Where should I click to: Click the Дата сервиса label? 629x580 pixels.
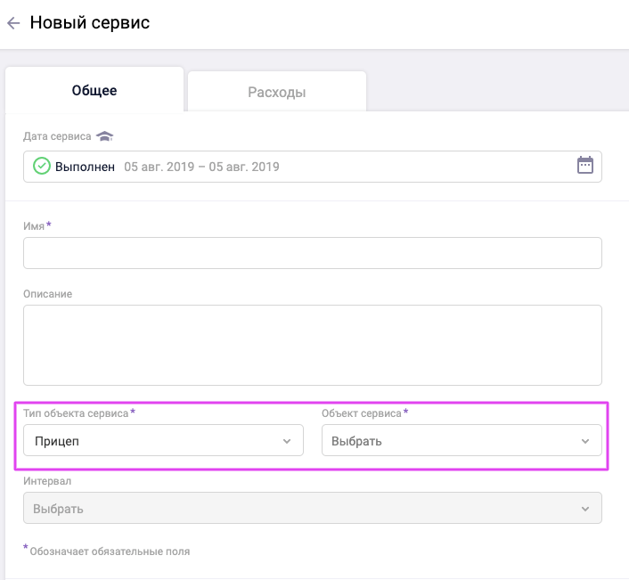[x=57, y=137]
